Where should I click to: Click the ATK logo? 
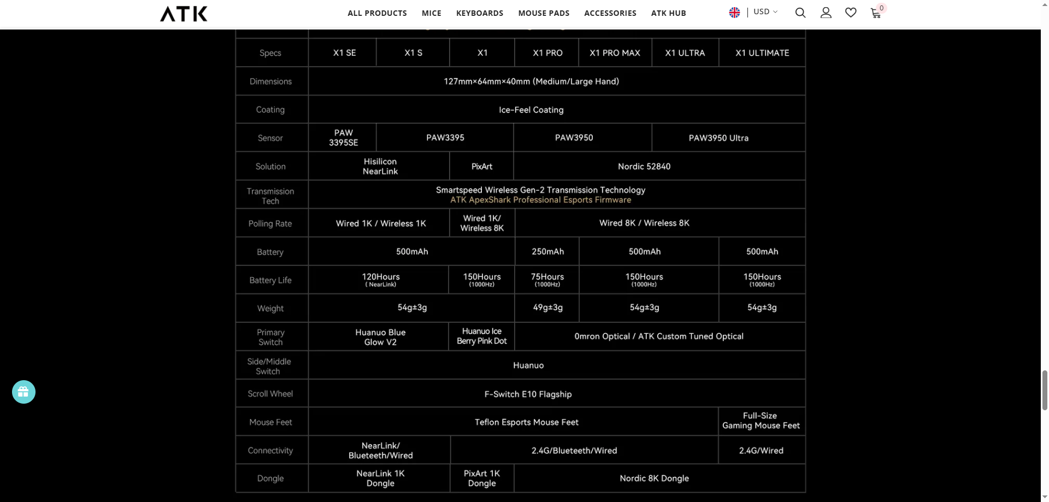(184, 14)
